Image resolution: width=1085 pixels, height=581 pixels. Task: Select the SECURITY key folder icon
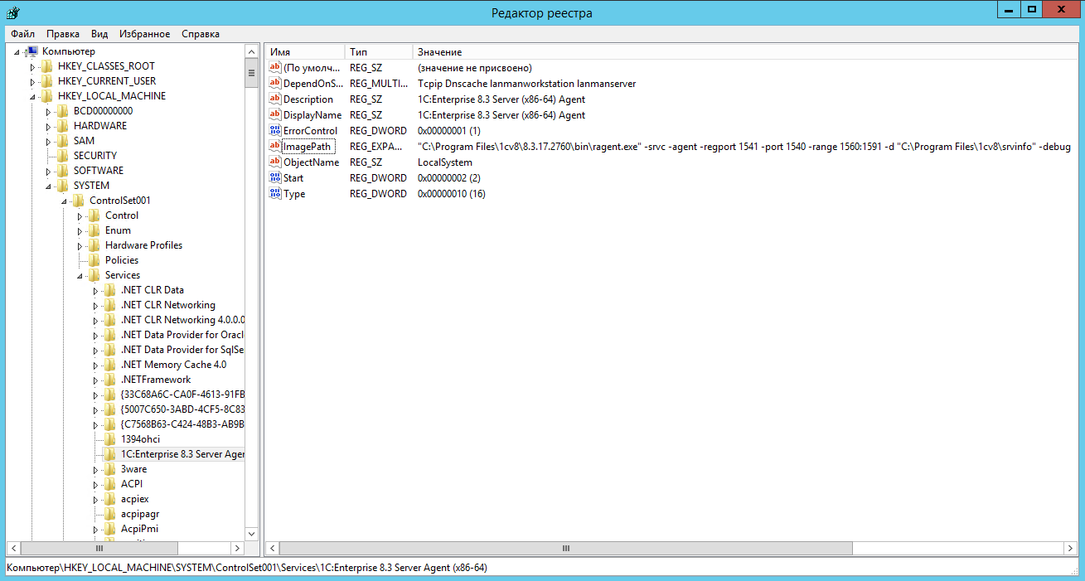point(63,156)
